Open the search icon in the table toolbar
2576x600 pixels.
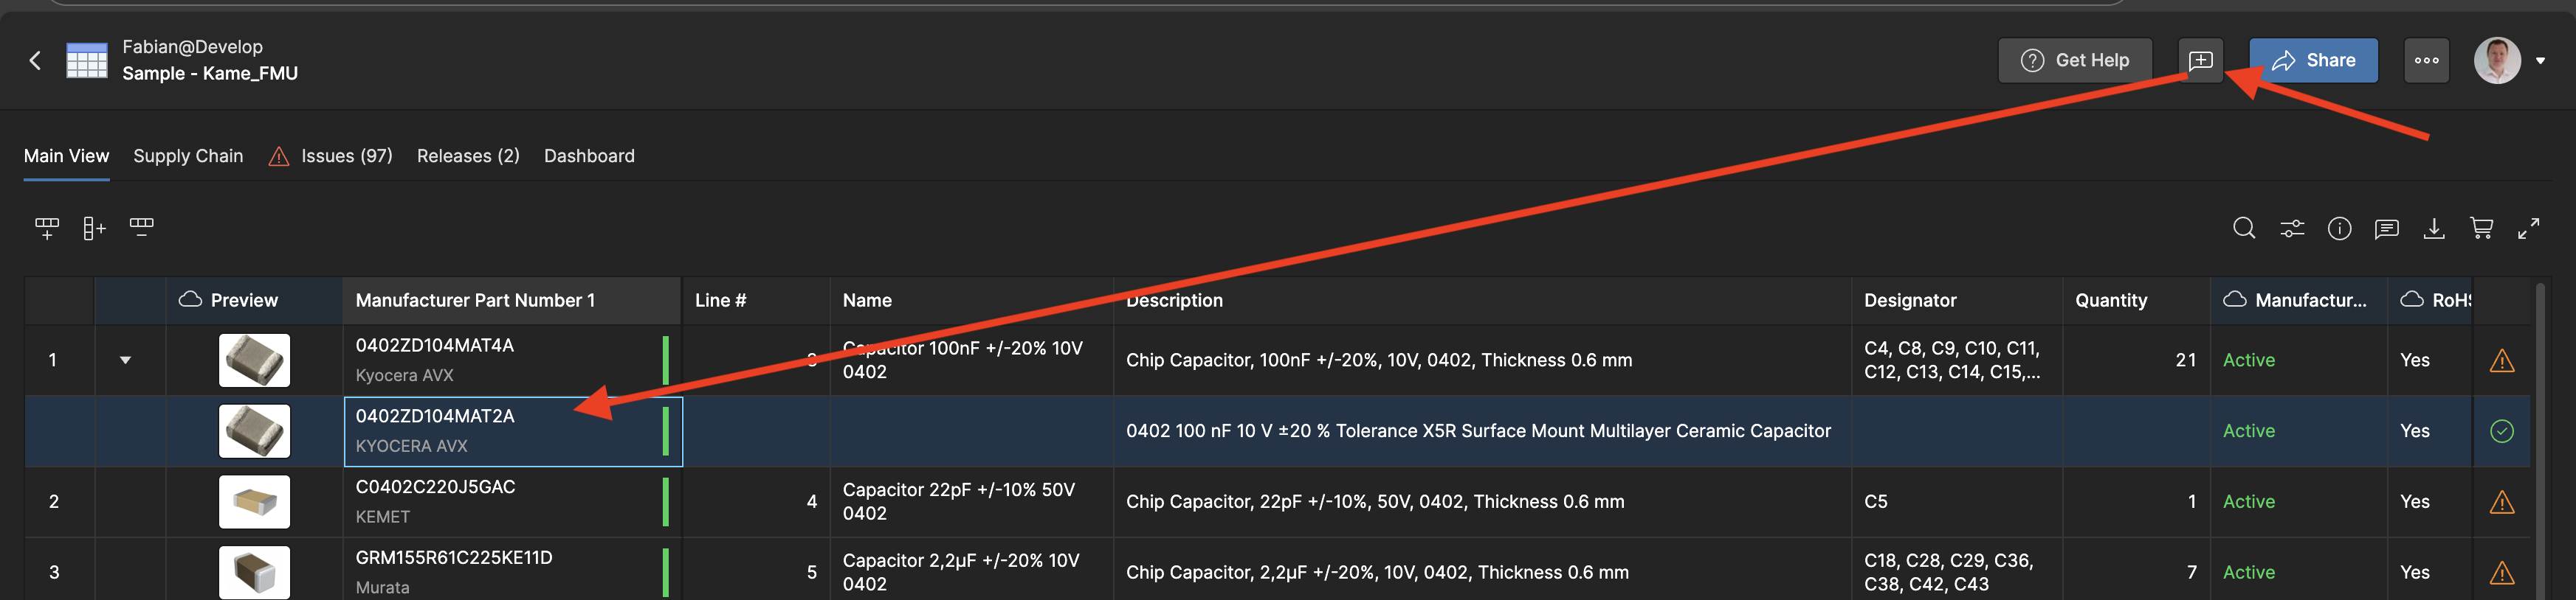2243,229
